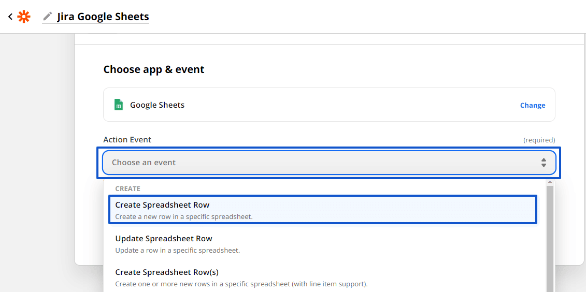Click the line item support description text
Viewport: 586px width, 292px height.
[x=241, y=284]
